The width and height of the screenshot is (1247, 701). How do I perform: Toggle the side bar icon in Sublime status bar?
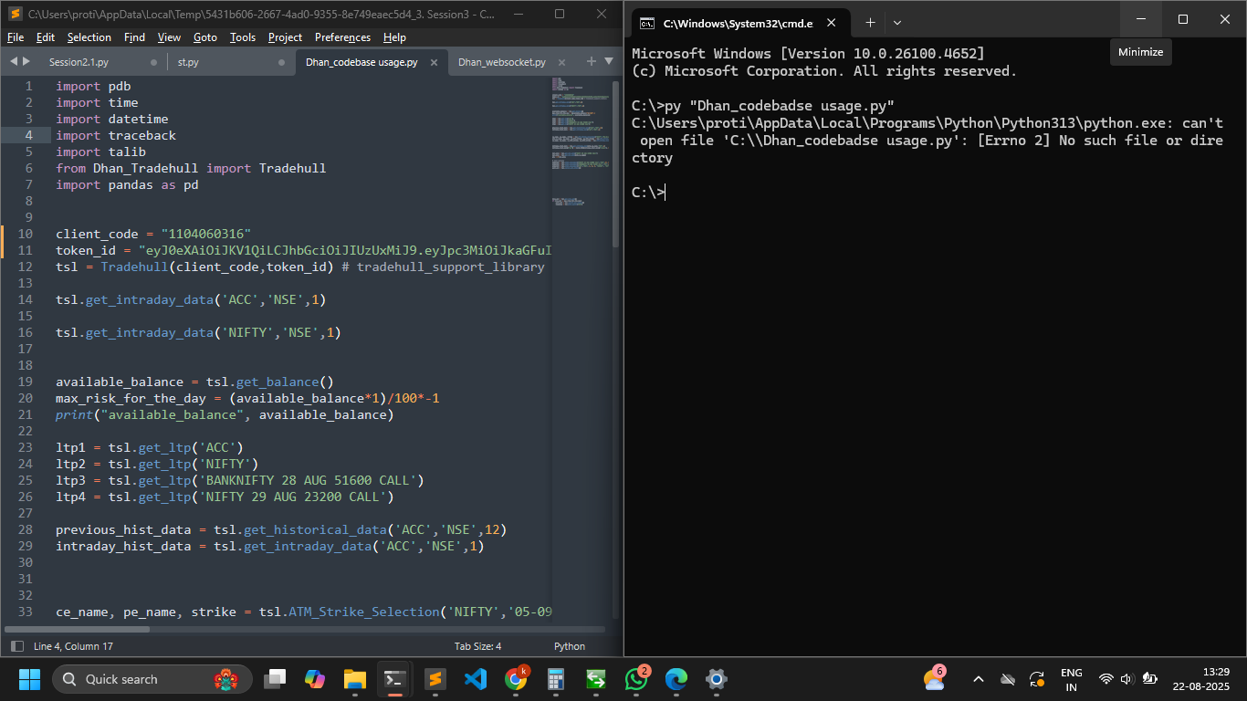(x=17, y=646)
